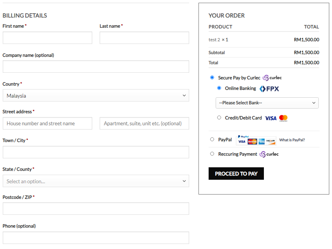Select the PayPal payment radio button

click(212, 139)
